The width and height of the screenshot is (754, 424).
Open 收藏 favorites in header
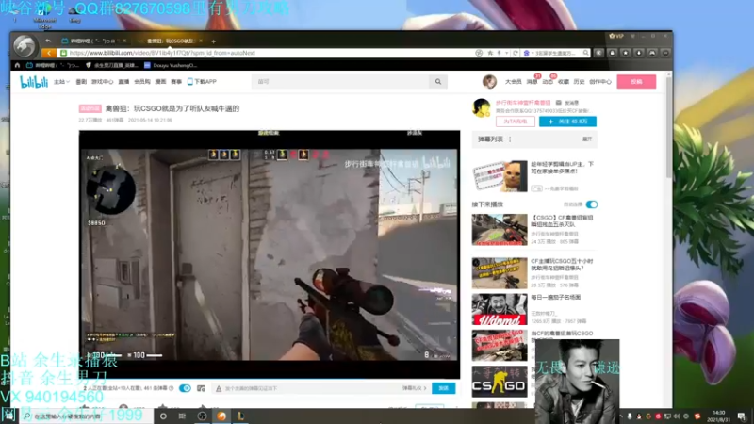[x=564, y=82]
